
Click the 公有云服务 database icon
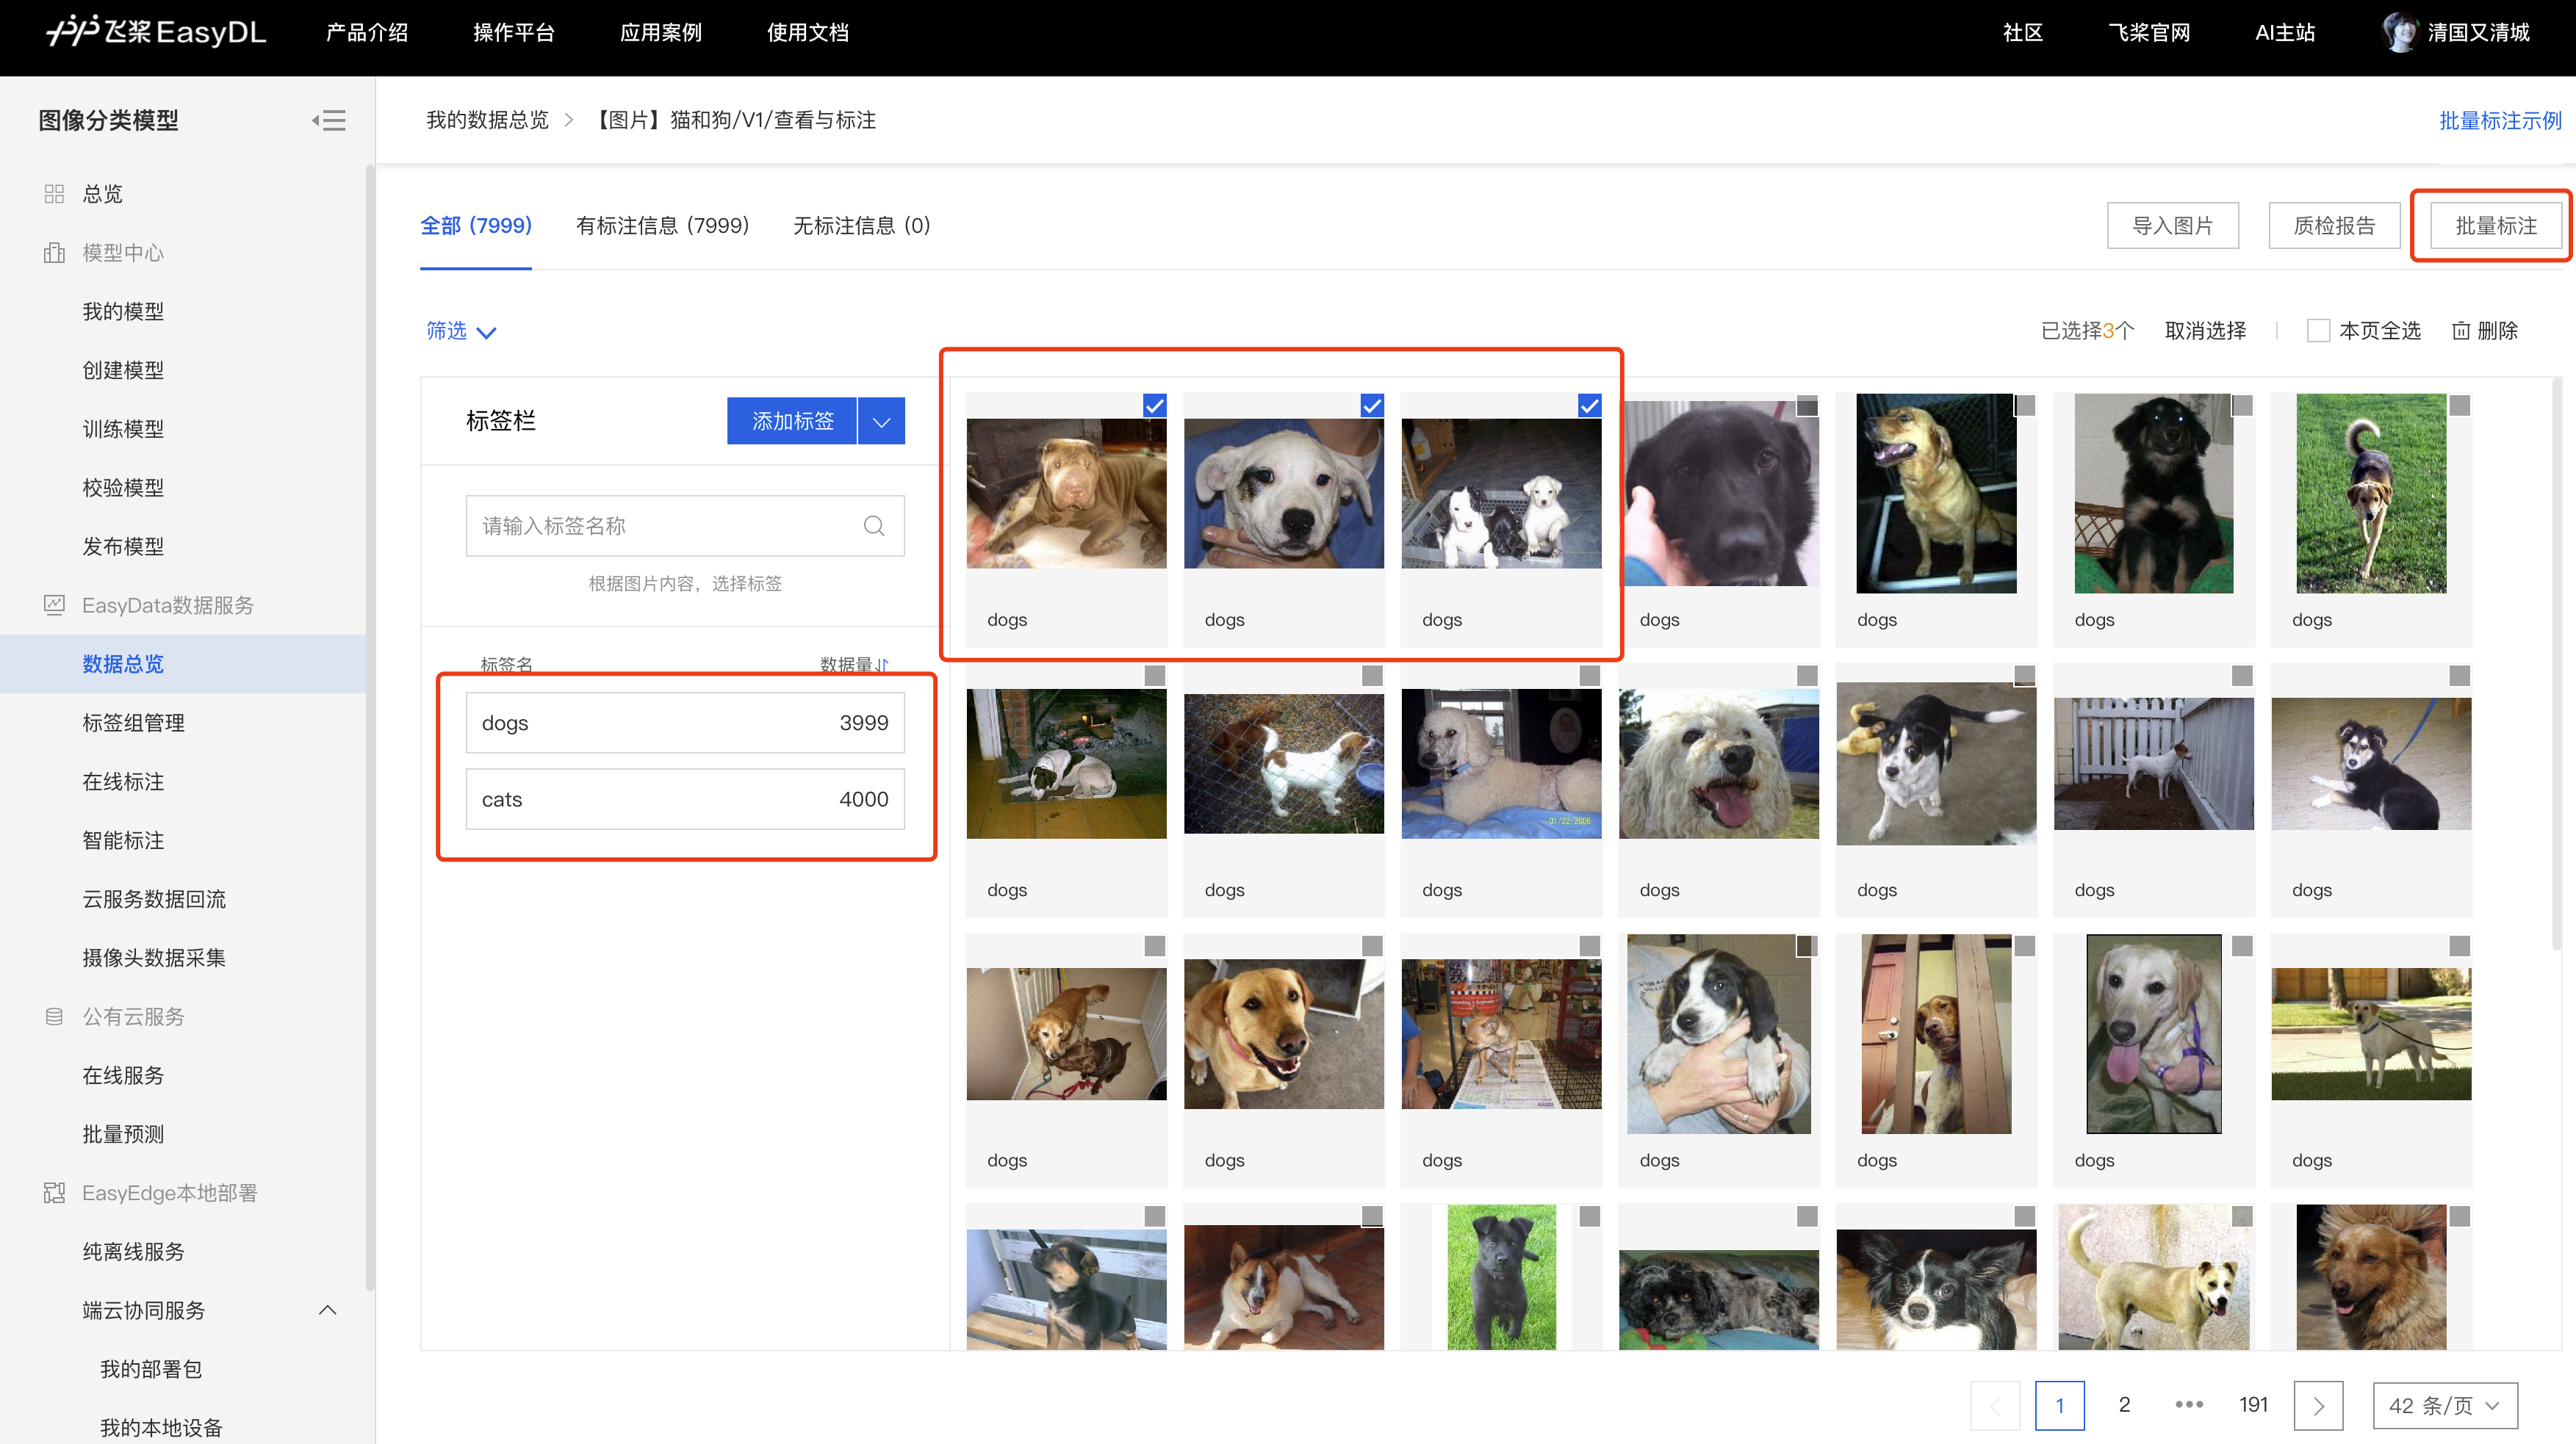pyautogui.click(x=54, y=1016)
